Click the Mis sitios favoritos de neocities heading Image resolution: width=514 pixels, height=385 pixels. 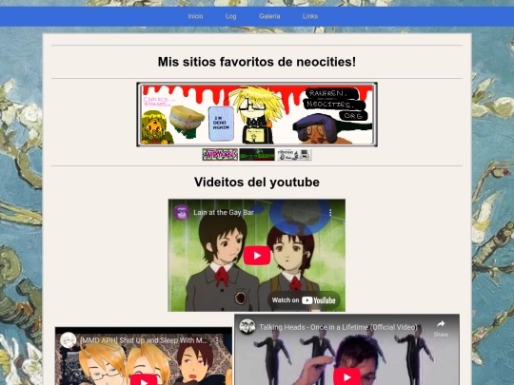coord(257,62)
